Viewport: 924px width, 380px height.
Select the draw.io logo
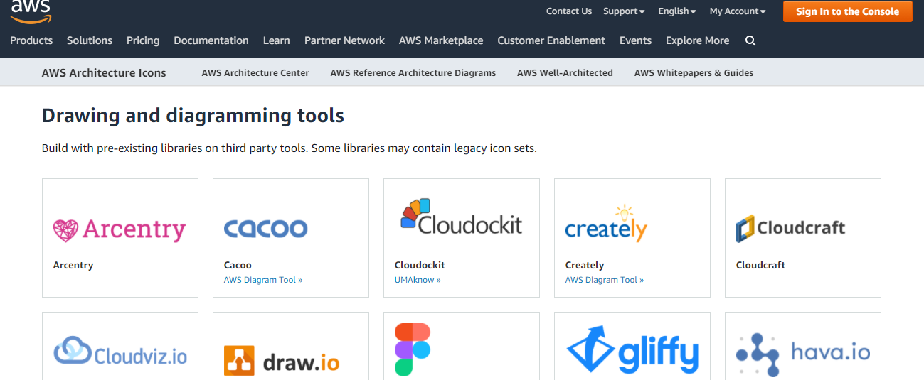282,361
